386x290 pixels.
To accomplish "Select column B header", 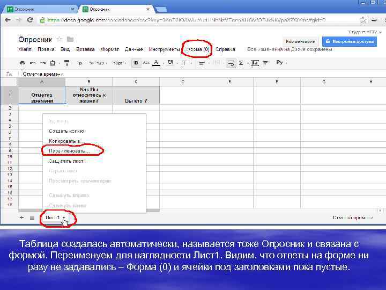I will (x=89, y=82).
